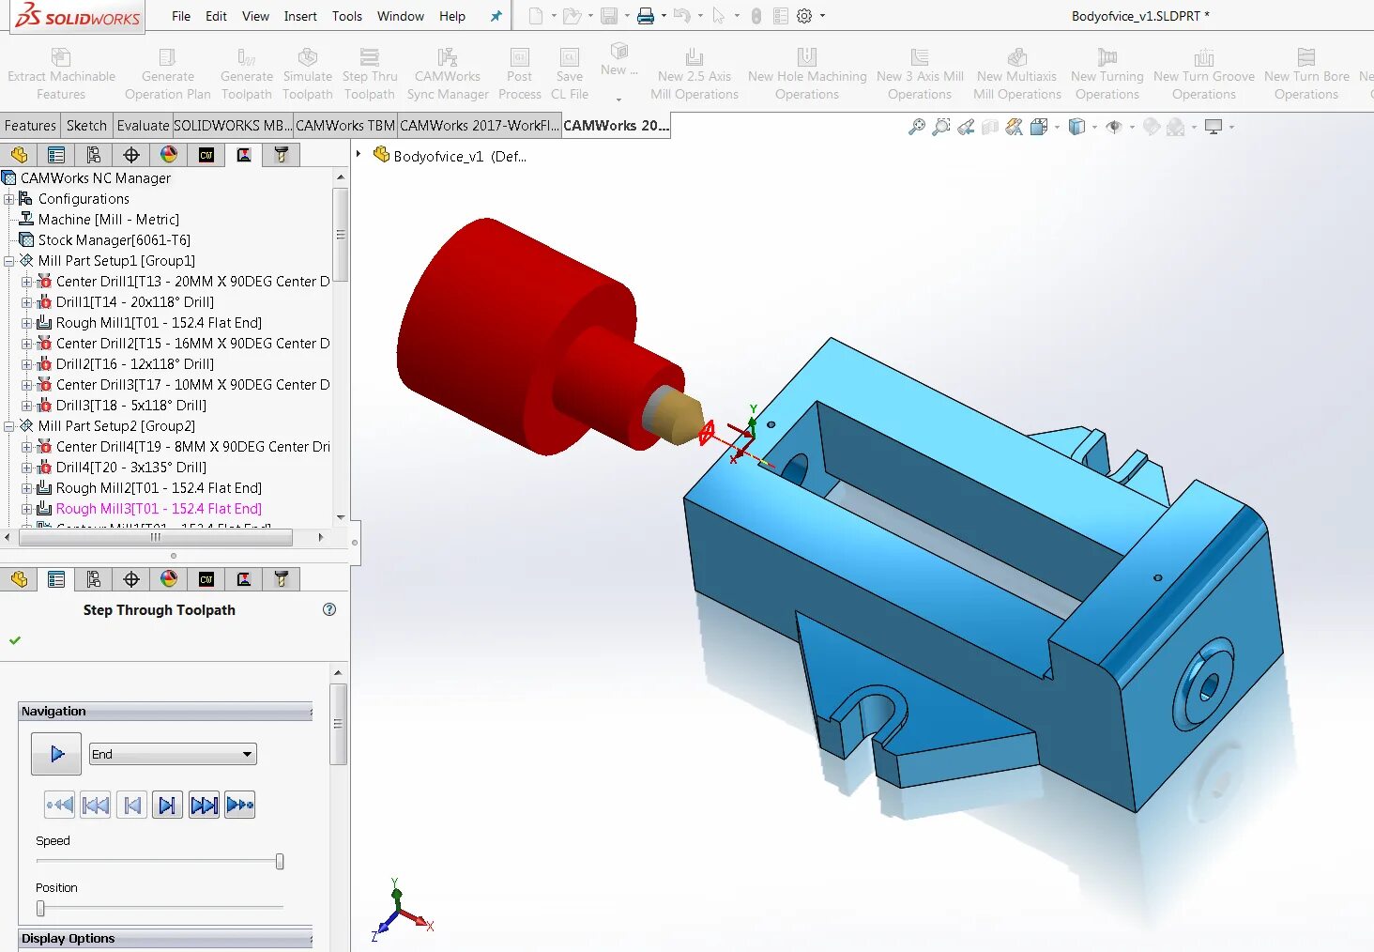
Task: Collapse Mill Part Setup2 [Group2]
Action: pos(9,426)
